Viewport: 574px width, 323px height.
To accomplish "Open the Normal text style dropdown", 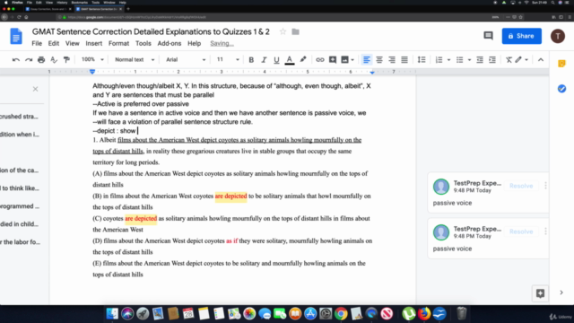I will (135, 59).
